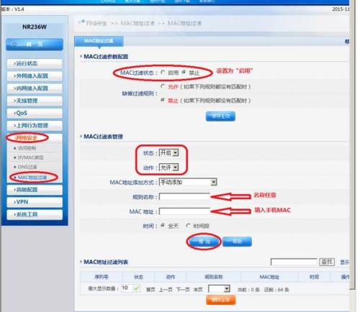Confirm max display count with green checkmark
The height and width of the screenshot is (312, 360).
pos(137,288)
